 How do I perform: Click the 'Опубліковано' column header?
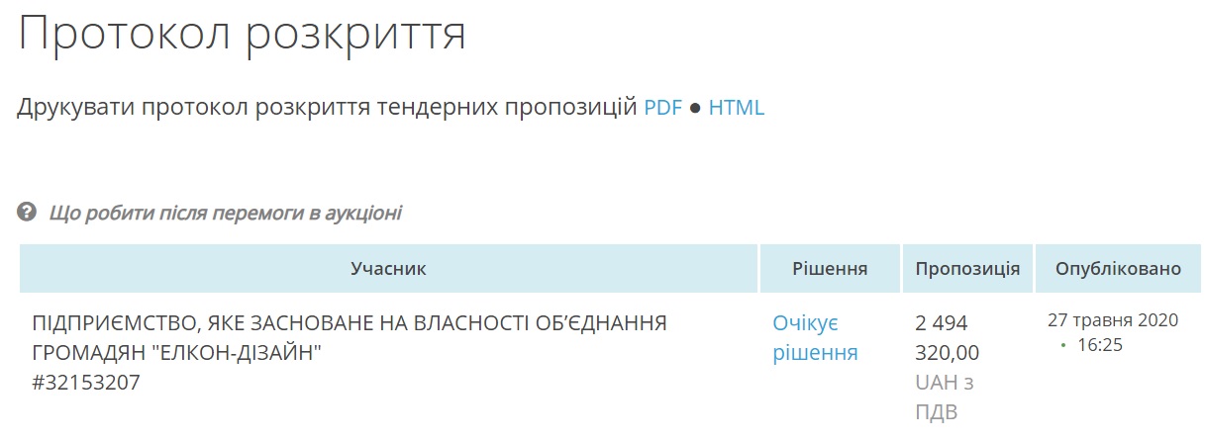click(x=1119, y=269)
